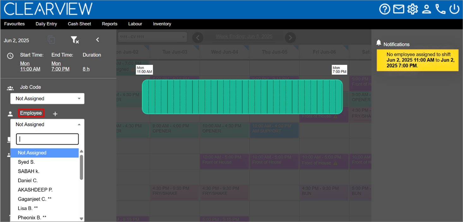
Task: Click the 8 h duration link
Action: pos(86,69)
